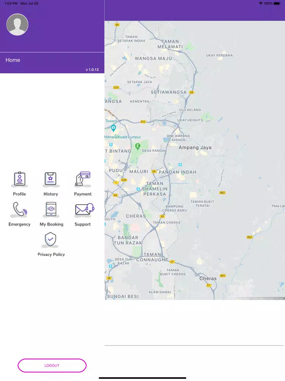Click the Payment label
Viewport: 285px width, 381px height.
coord(82,194)
